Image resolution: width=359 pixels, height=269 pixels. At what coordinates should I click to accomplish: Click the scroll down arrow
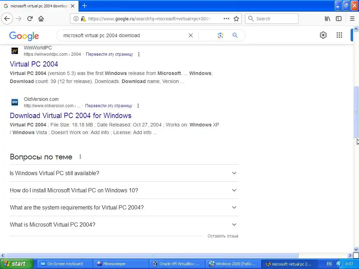pos(356,249)
